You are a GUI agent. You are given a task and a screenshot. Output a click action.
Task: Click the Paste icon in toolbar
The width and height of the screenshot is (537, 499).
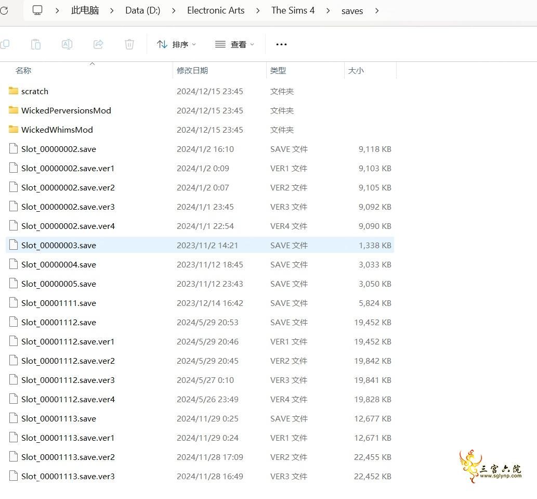[36, 44]
